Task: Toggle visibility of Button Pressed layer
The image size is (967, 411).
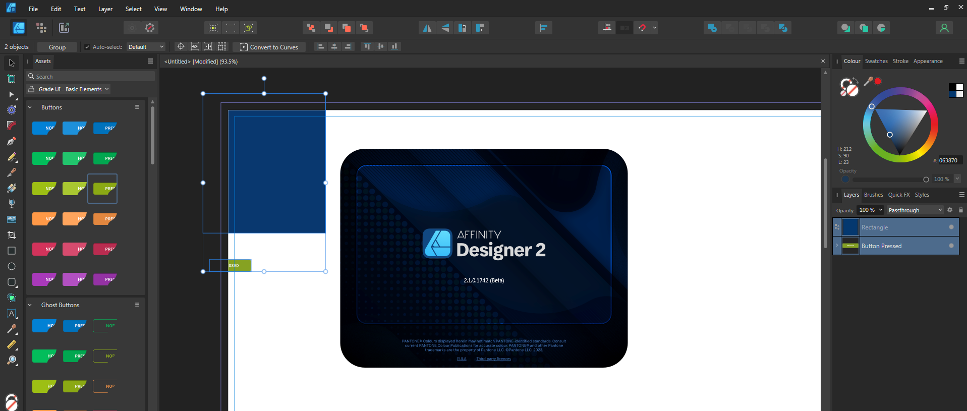Action: pos(951,246)
